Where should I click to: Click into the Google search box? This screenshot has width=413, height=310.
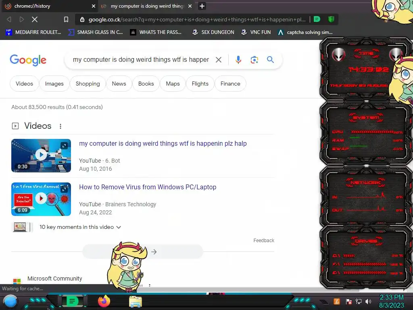point(141,60)
